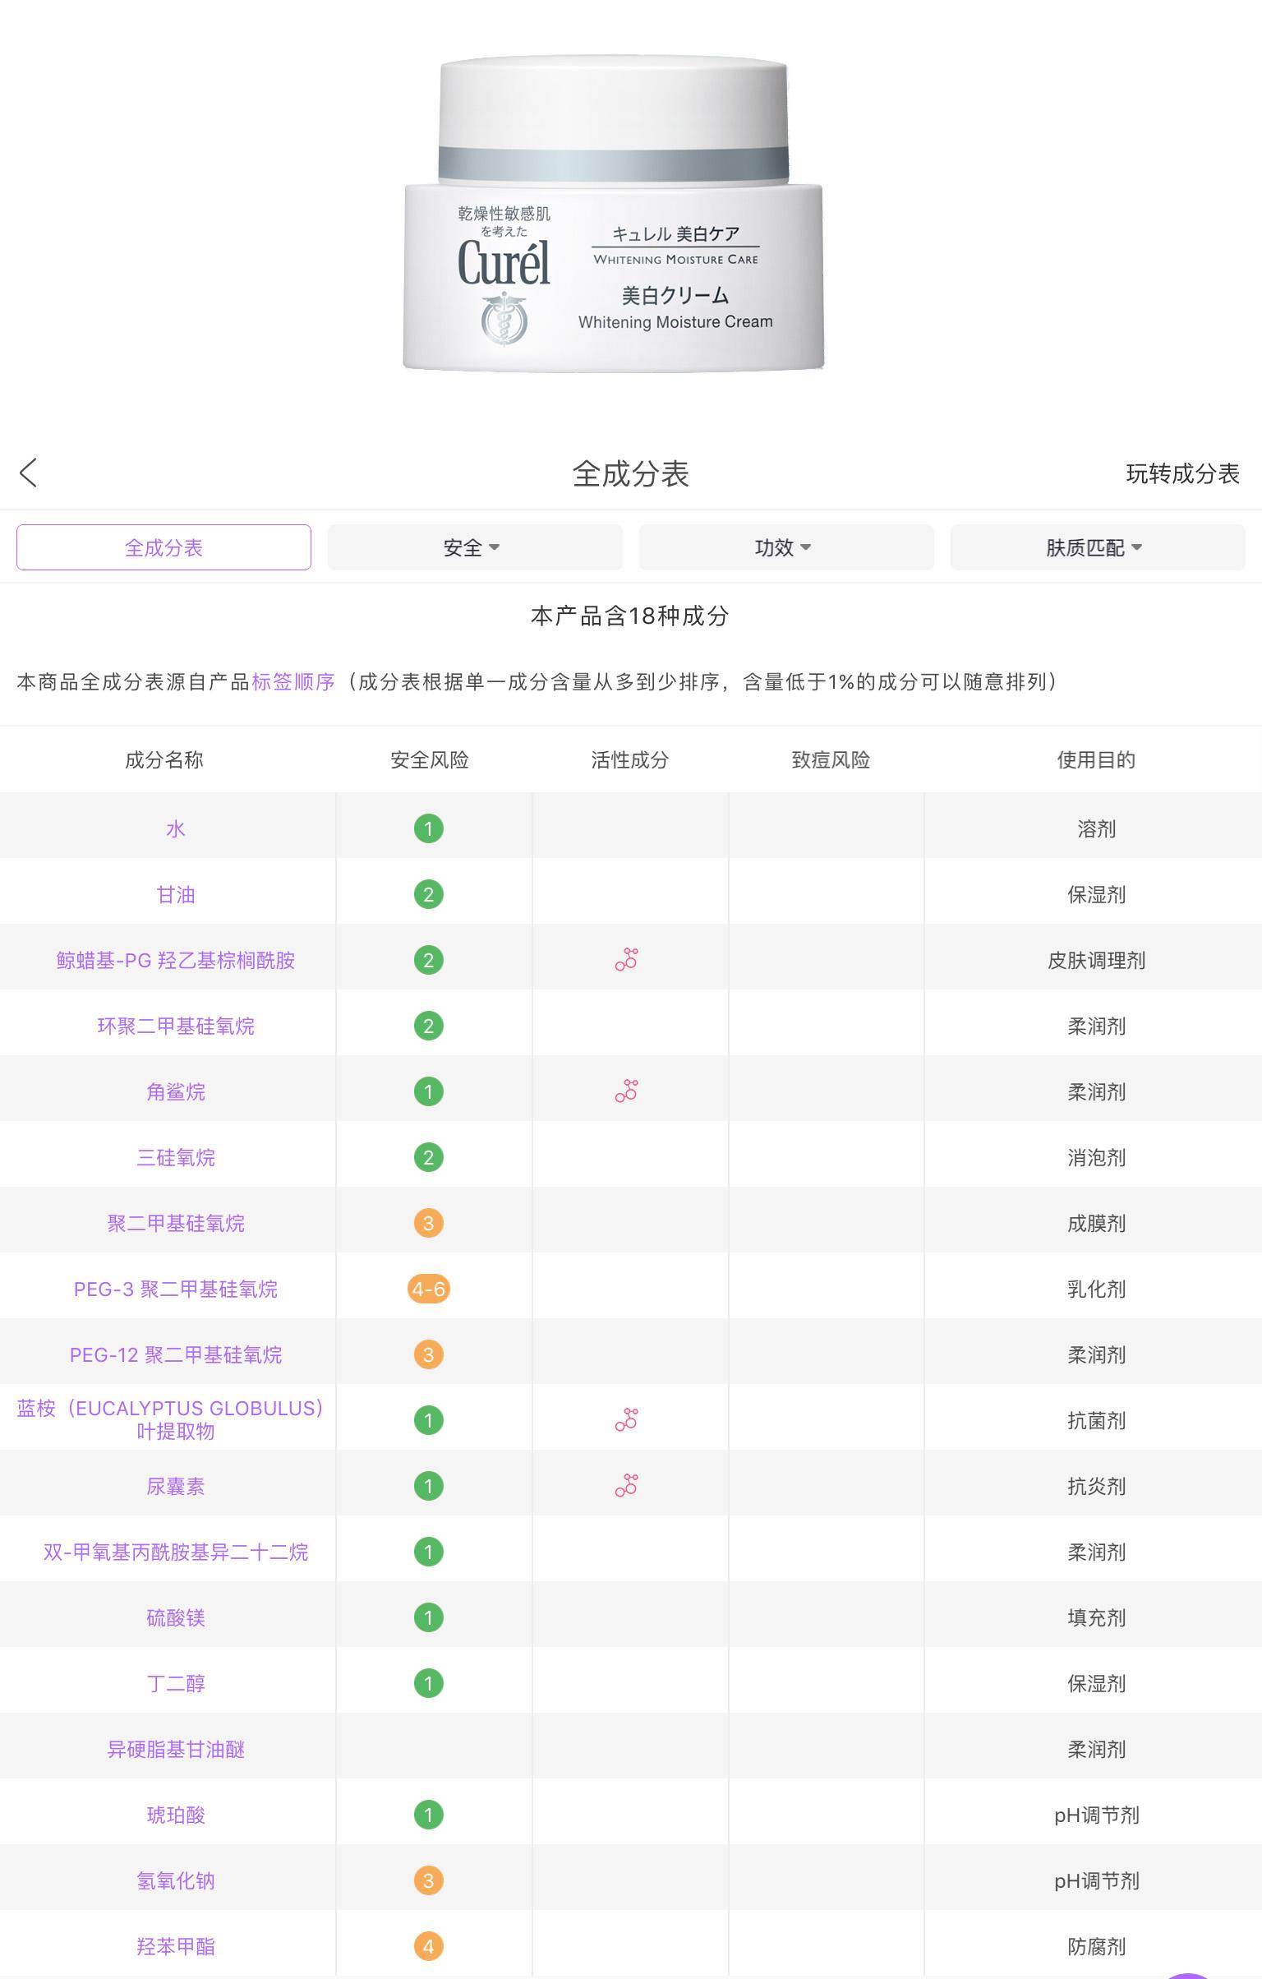Click the 使用目的 column header
This screenshot has height=1979, width=1262.
point(1096,759)
